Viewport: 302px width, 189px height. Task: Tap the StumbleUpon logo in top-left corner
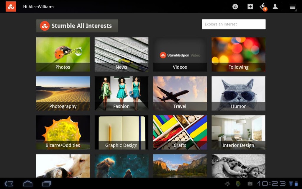pyautogui.click(x=11, y=6)
